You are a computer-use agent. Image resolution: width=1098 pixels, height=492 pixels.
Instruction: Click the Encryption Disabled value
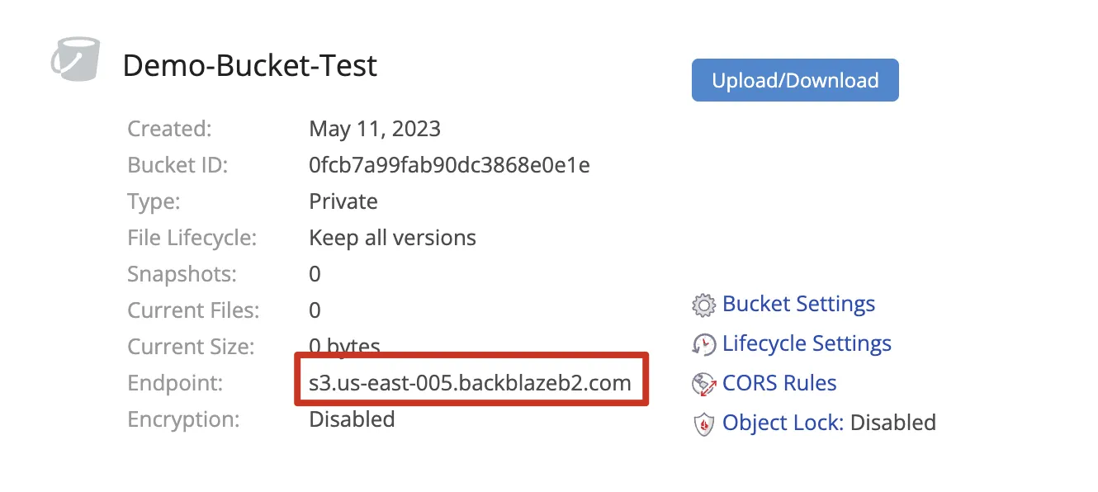click(x=352, y=419)
